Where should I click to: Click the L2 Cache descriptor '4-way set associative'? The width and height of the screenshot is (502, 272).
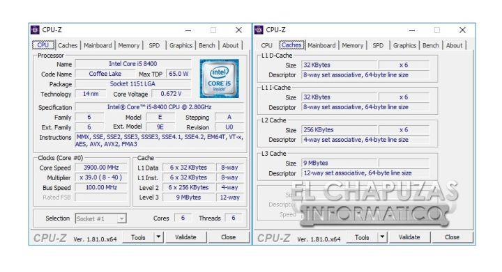(x=365, y=140)
